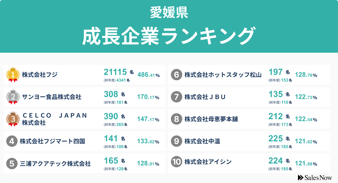The image size is (338, 183).
Task: Click the gray number 6 rank badge
Action: click(x=176, y=75)
